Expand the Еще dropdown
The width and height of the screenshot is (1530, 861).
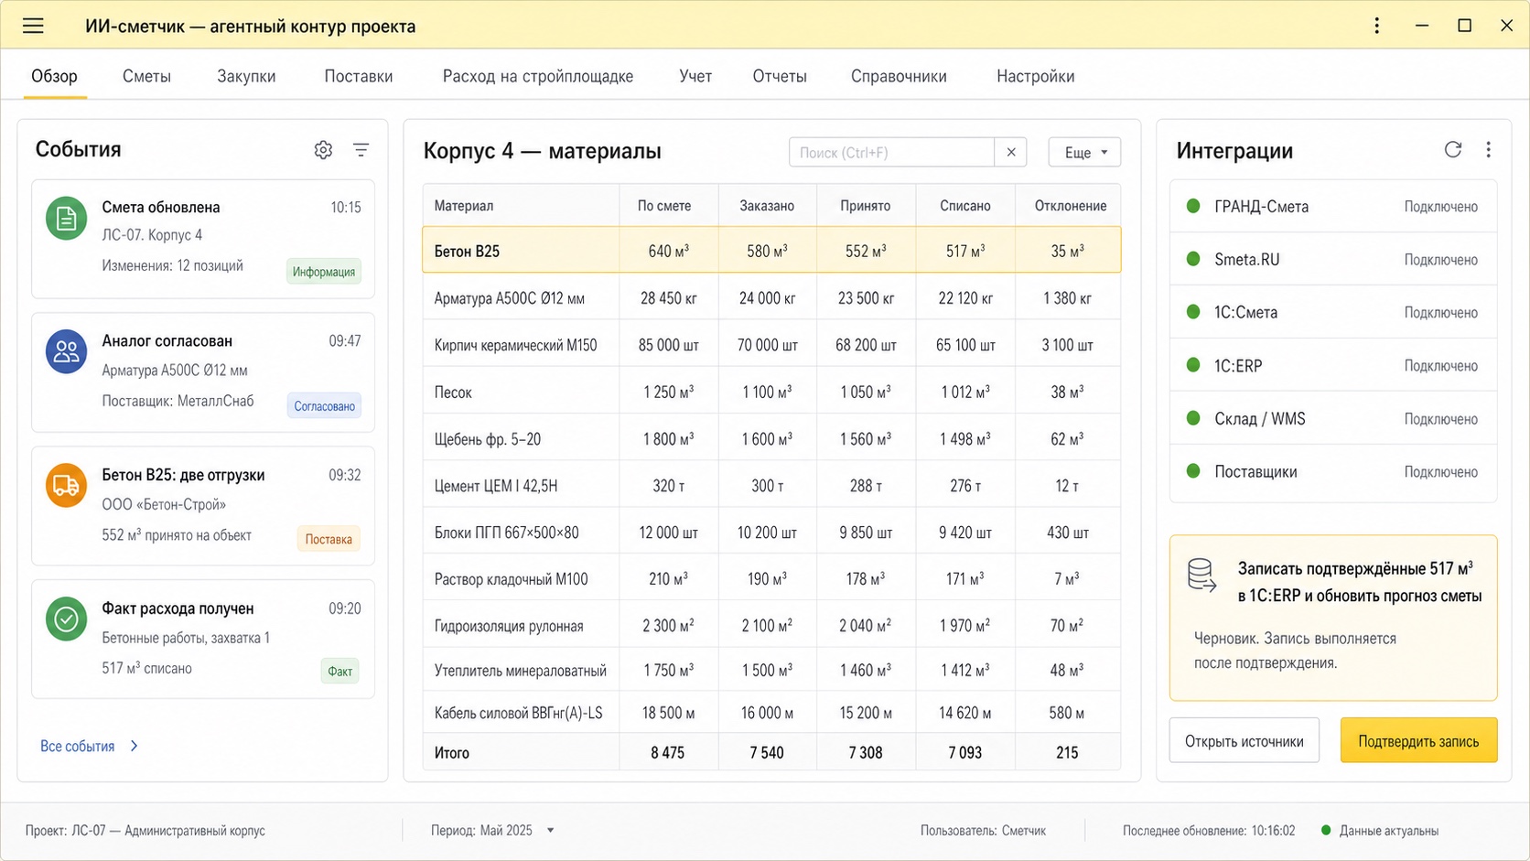tap(1084, 152)
